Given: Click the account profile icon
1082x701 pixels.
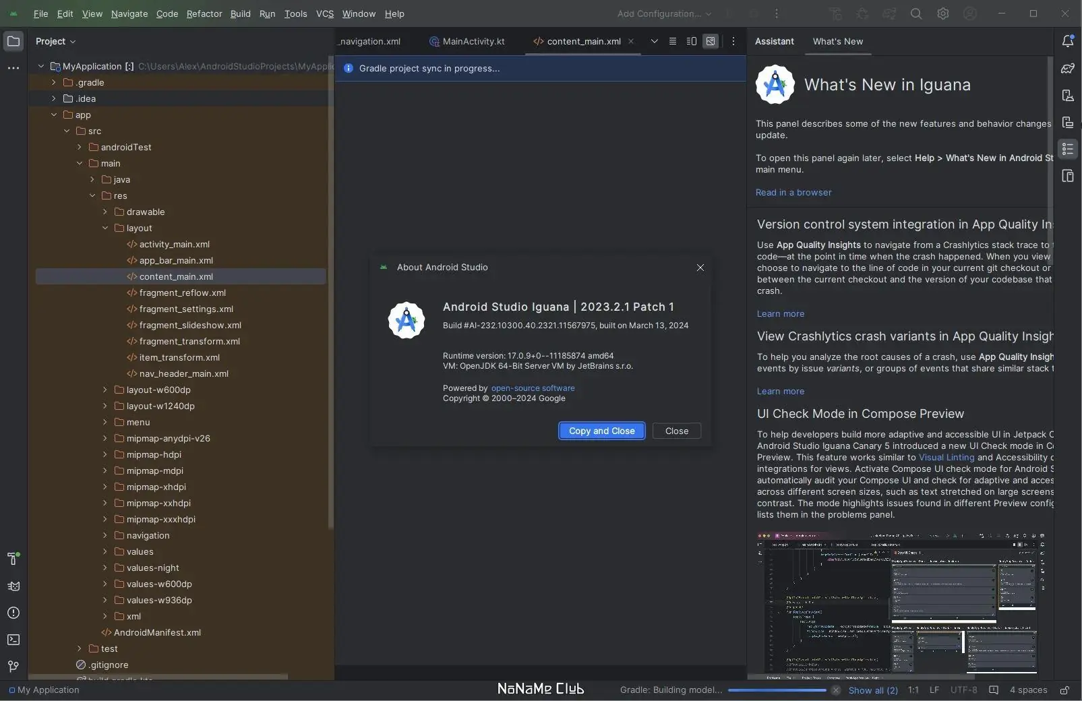Looking at the screenshot, I should [970, 13].
